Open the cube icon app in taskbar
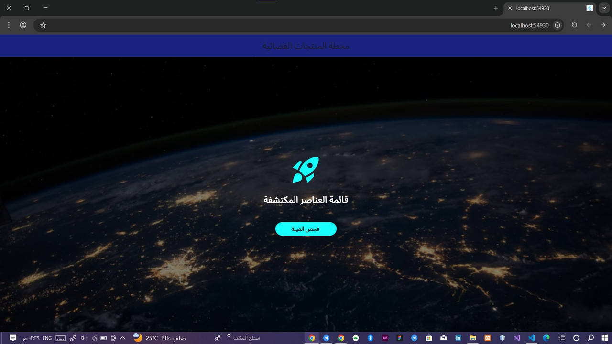Screen dimensions: 612x344 coord(503,338)
